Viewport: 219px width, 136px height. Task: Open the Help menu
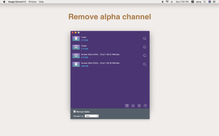[x=41, y=2]
